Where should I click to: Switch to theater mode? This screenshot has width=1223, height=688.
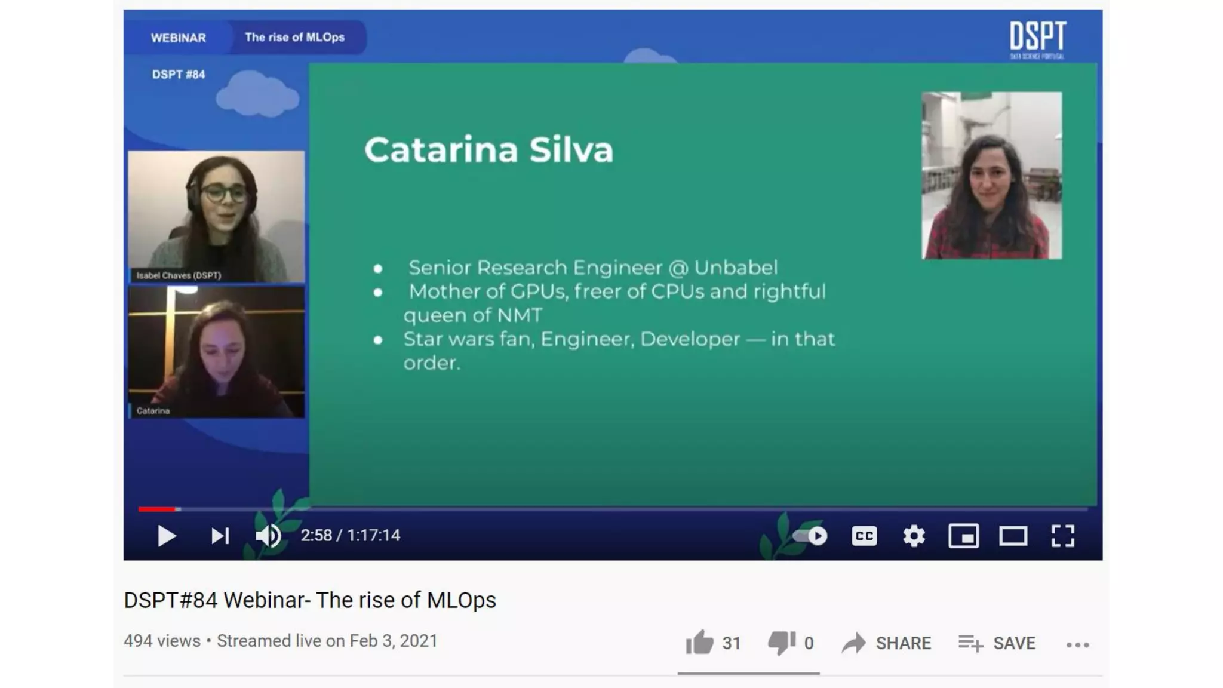pyautogui.click(x=1013, y=536)
